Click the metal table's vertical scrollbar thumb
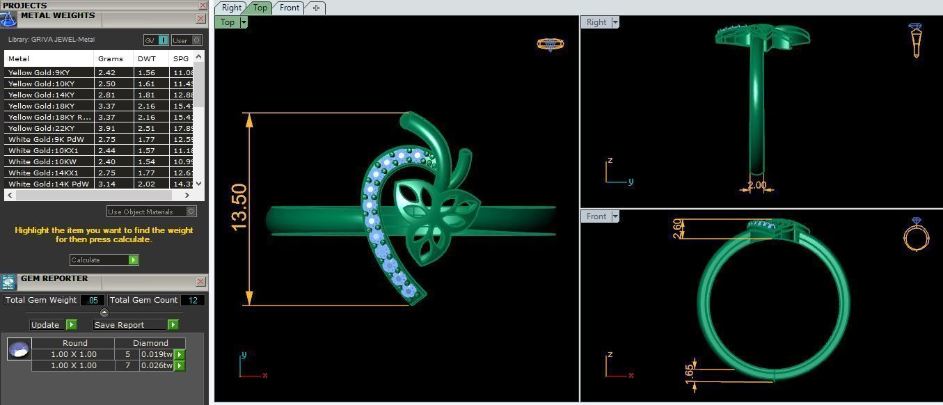 tap(199, 84)
